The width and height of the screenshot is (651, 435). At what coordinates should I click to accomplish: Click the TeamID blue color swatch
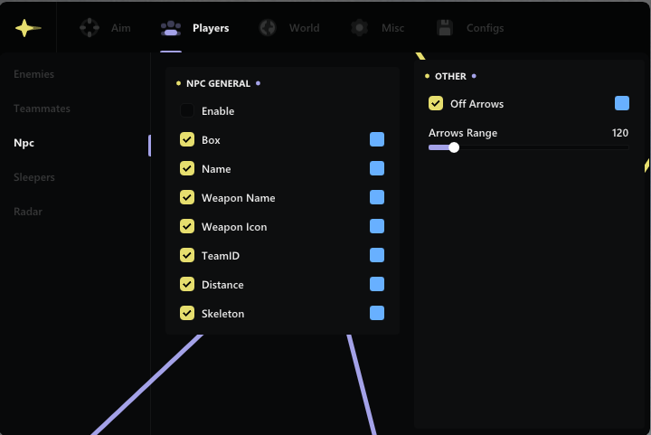377,256
